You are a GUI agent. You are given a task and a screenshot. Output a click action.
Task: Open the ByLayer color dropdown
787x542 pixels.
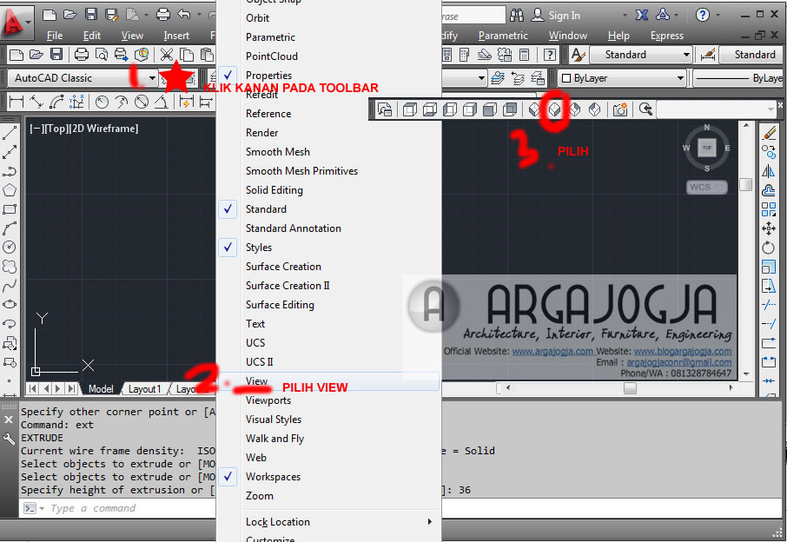680,78
